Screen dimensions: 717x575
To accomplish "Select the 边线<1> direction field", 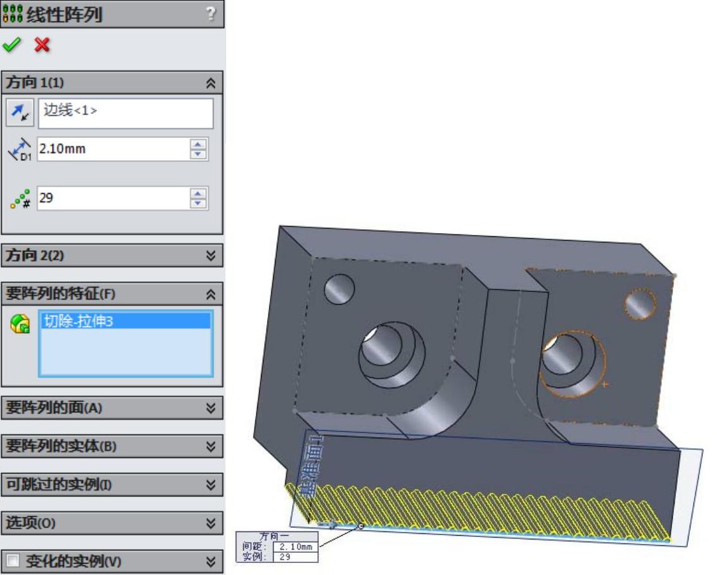I will 126,113.
